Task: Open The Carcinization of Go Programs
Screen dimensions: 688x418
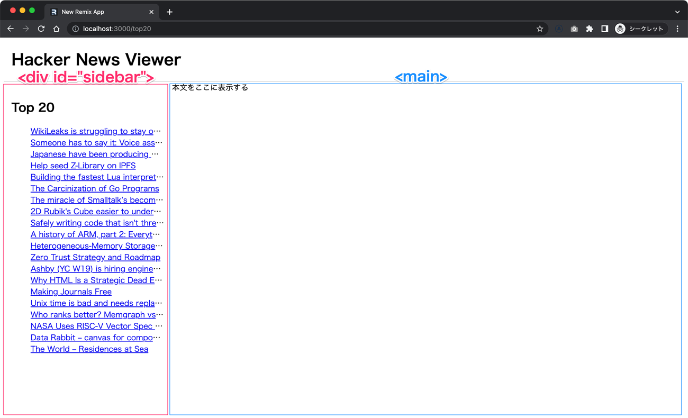Action: [95, 188]
